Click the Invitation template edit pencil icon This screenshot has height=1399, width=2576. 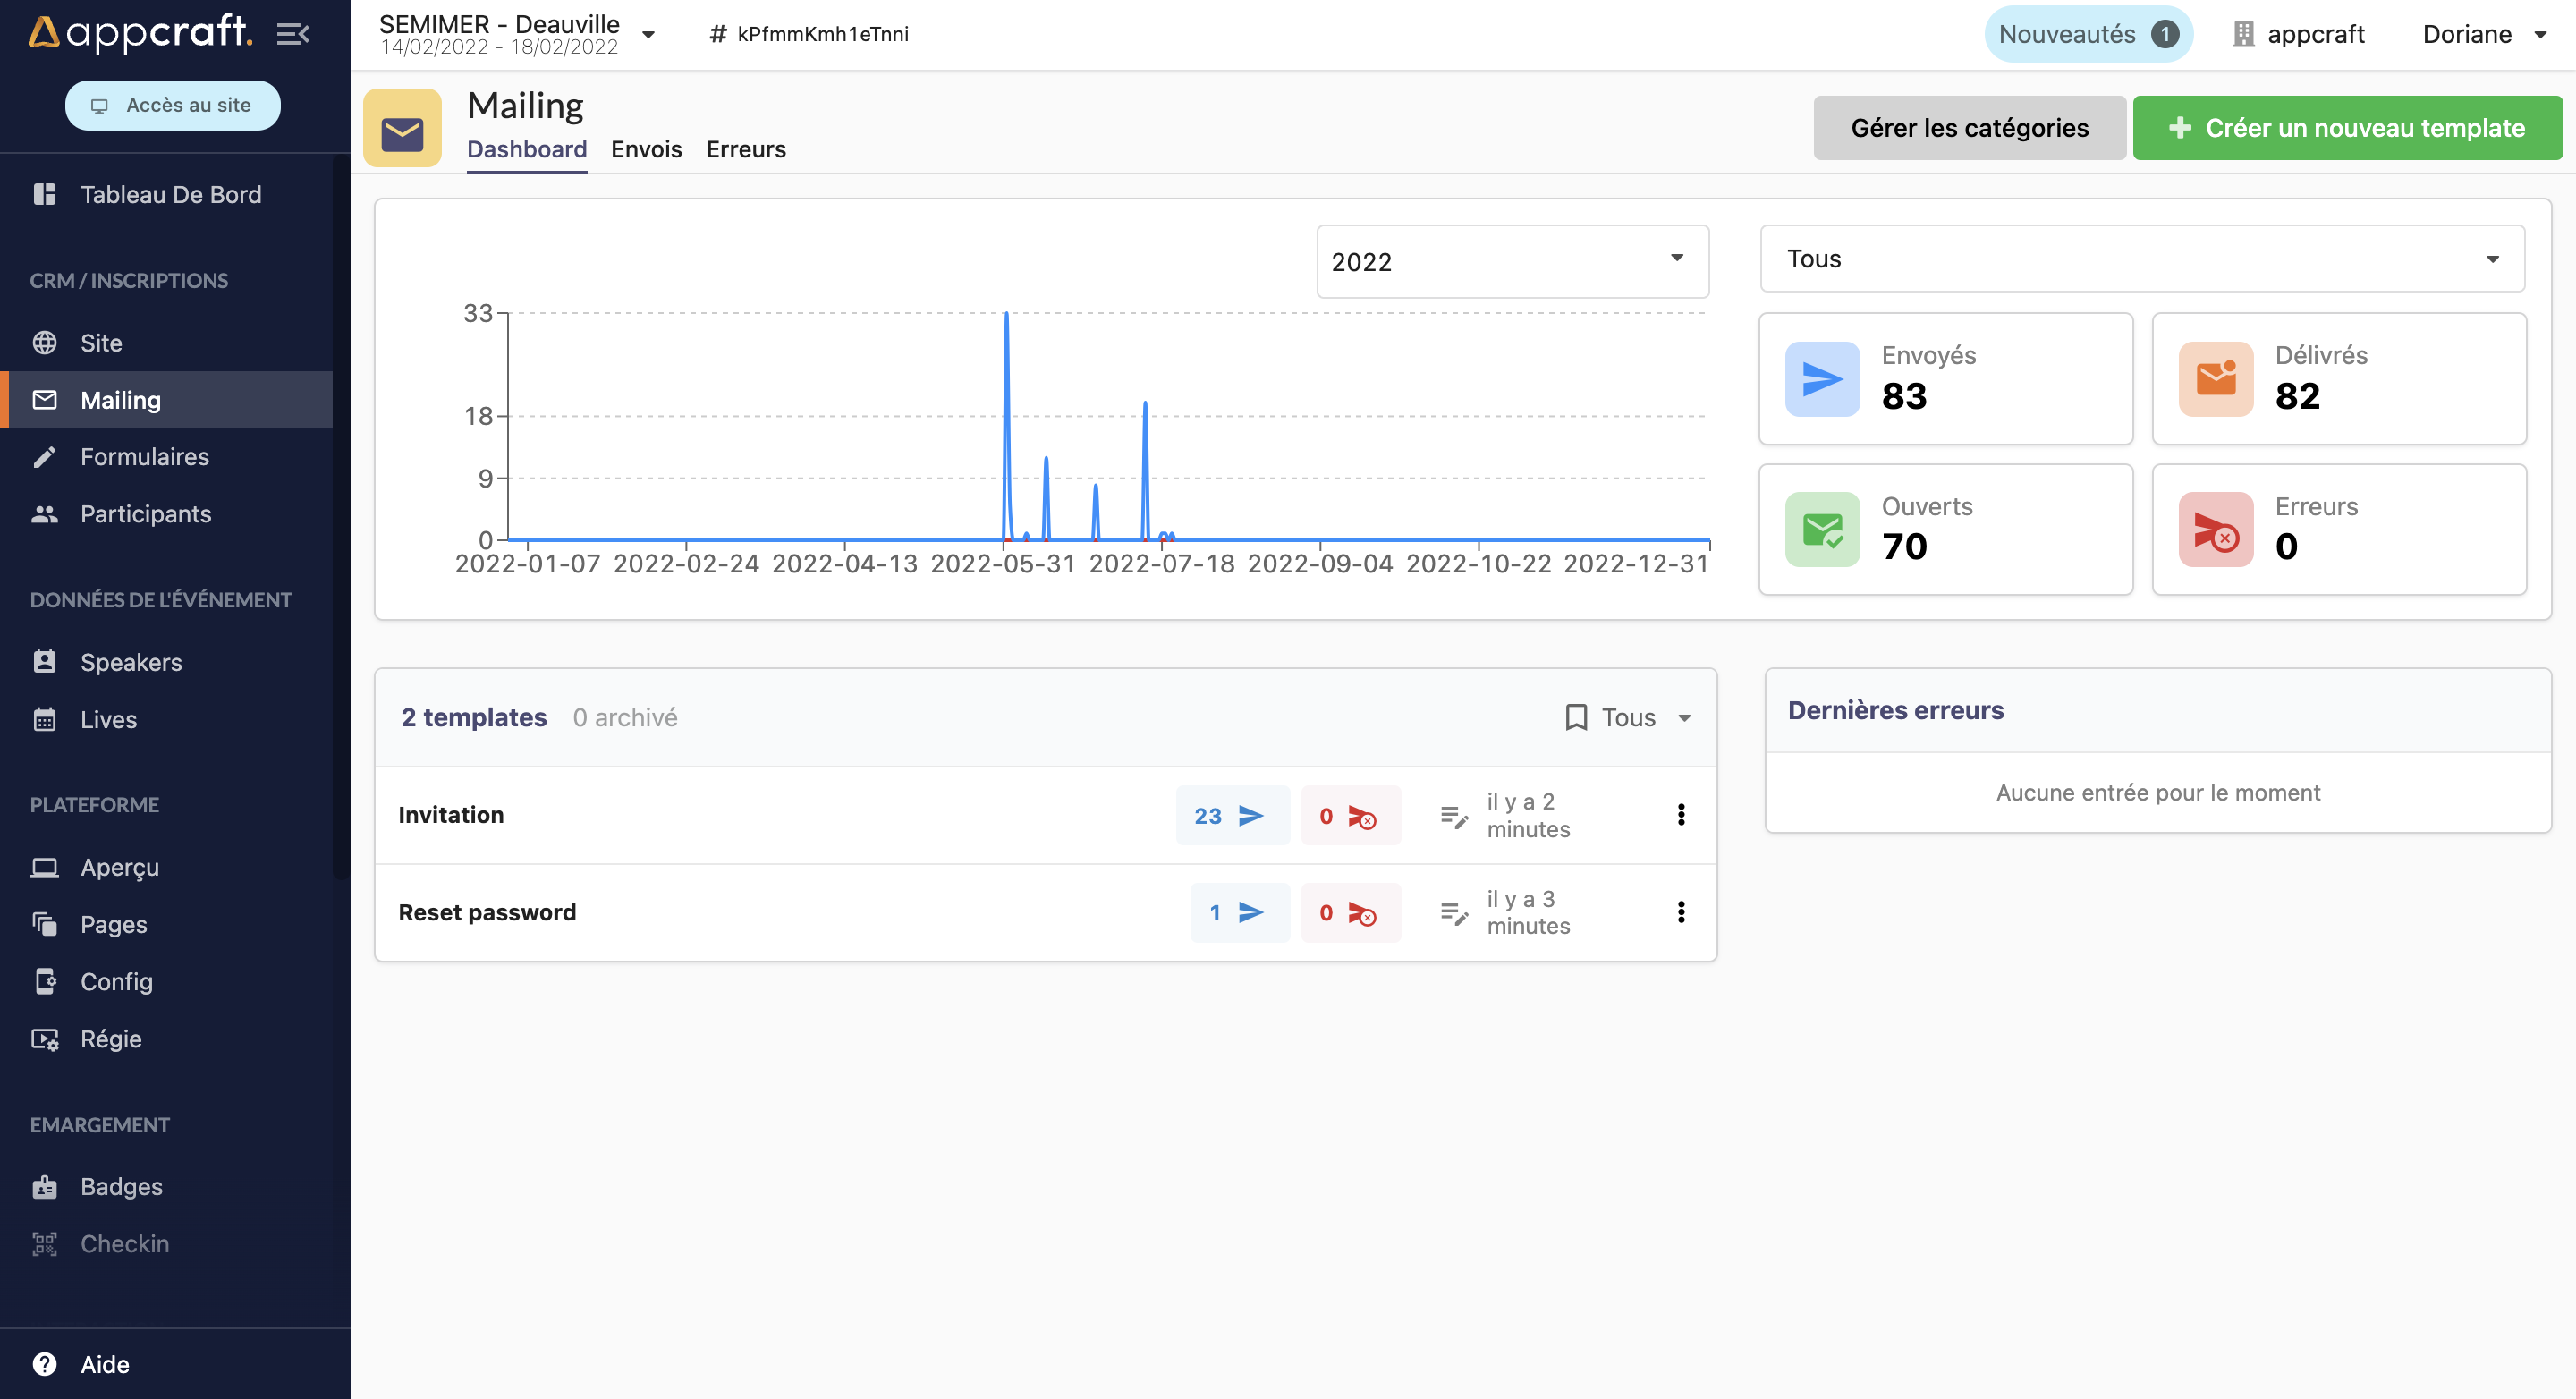[x=1453, y=816]
